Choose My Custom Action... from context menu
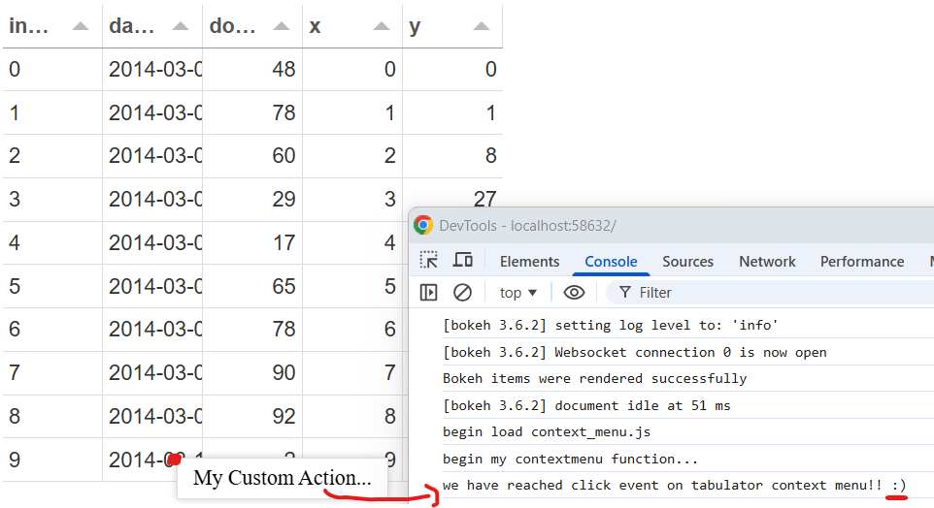This screenshot has height=508, width=934. [x=282, y=478]
